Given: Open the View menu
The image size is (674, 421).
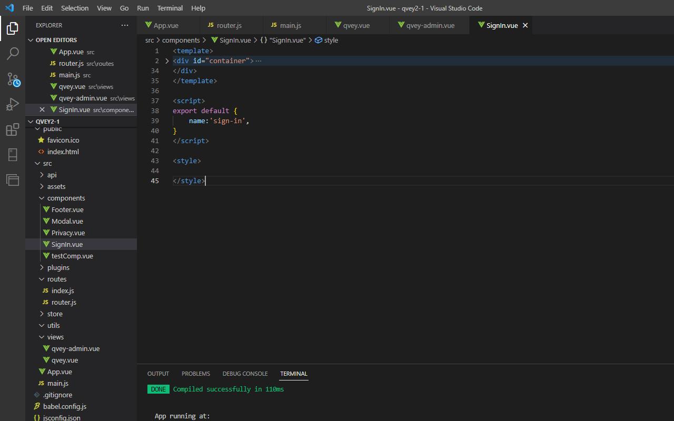Looking at the screenshot, I should click(x=104, y=8).
